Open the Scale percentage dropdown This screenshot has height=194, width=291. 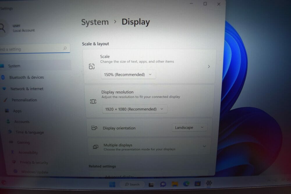[128, 74]
